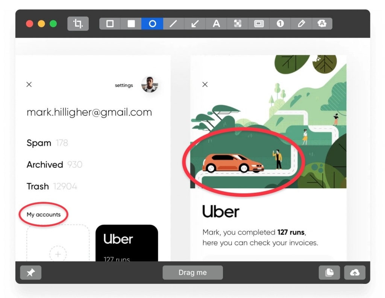
Task: Select the highlight area tool
Action: coord(259,24)
